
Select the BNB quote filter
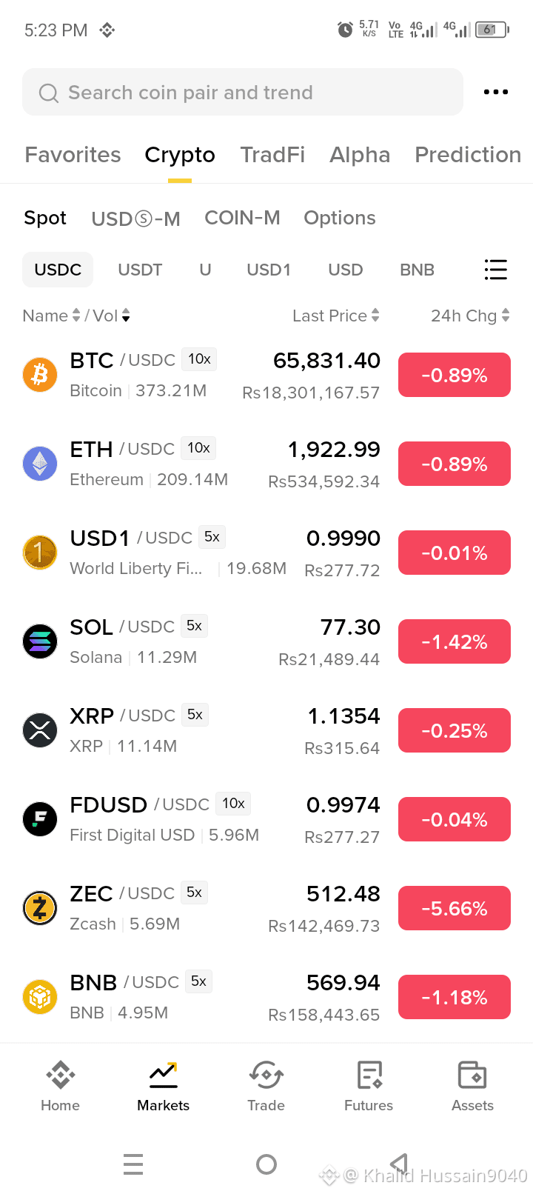(x=417, y=270)
